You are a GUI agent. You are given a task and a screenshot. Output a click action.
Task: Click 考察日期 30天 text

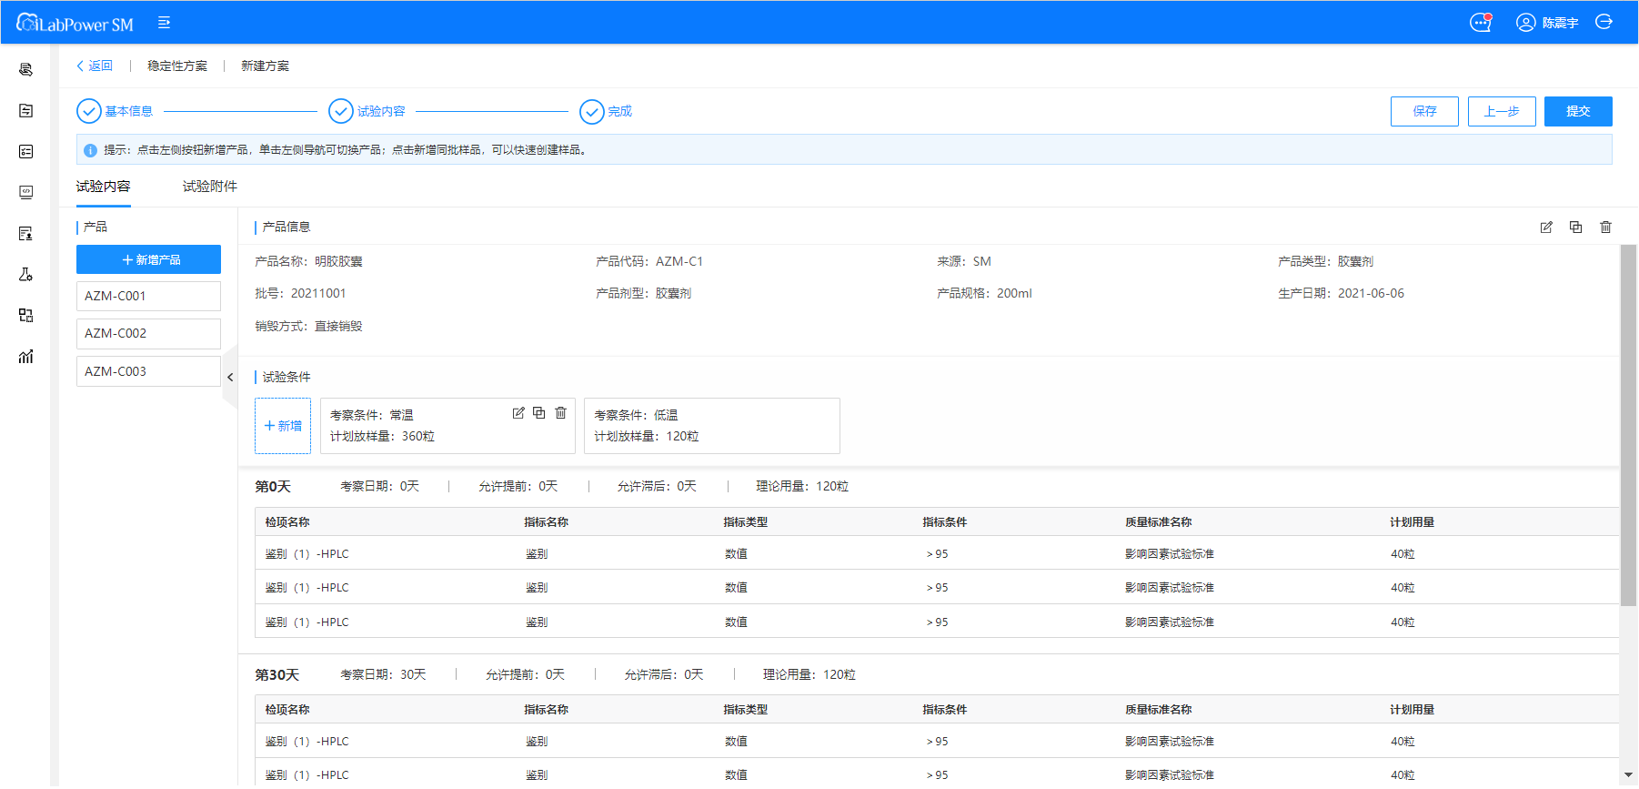tap(383, 675)
